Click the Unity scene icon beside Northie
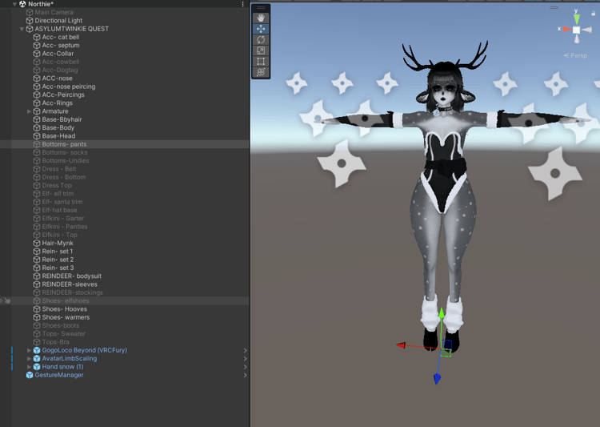 pos(22,4)
